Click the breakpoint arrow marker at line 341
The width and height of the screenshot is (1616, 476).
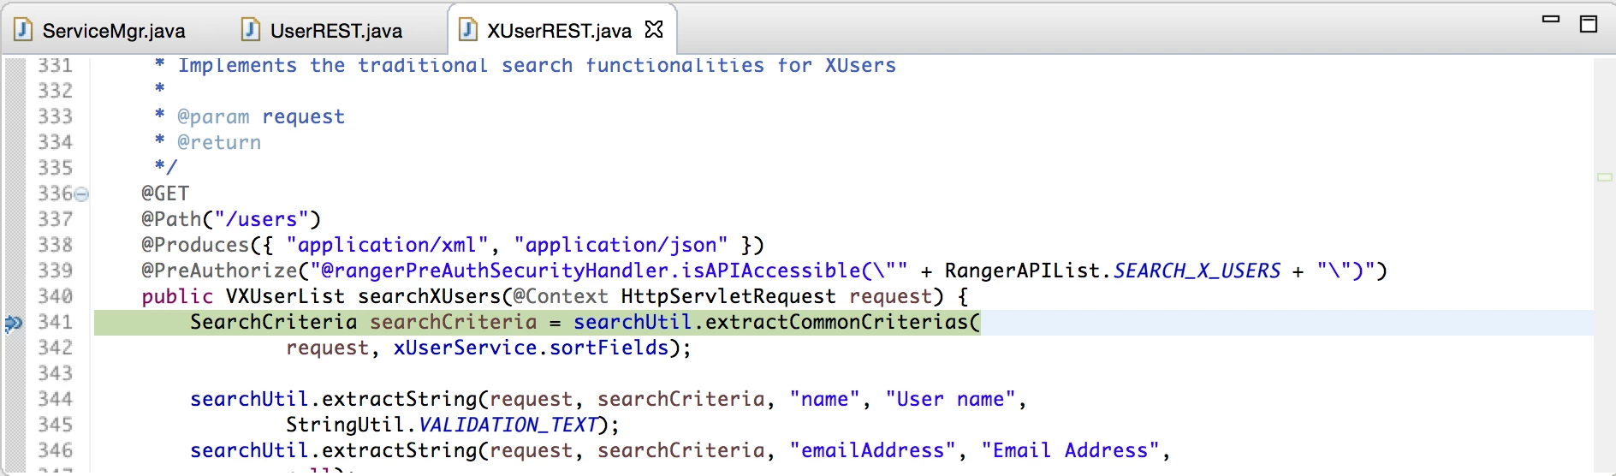[14, 323]
